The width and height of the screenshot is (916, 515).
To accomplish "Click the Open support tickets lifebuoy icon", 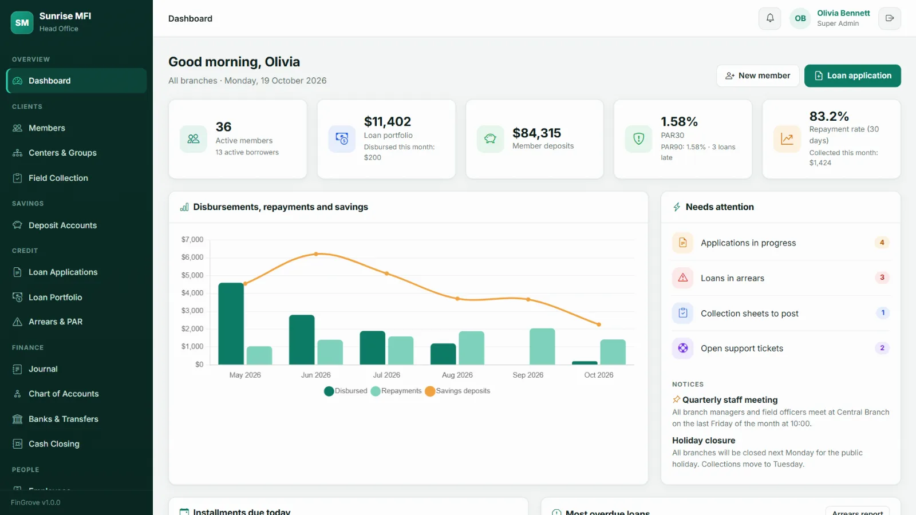I will pyautogui.click(x=682, y=348).
